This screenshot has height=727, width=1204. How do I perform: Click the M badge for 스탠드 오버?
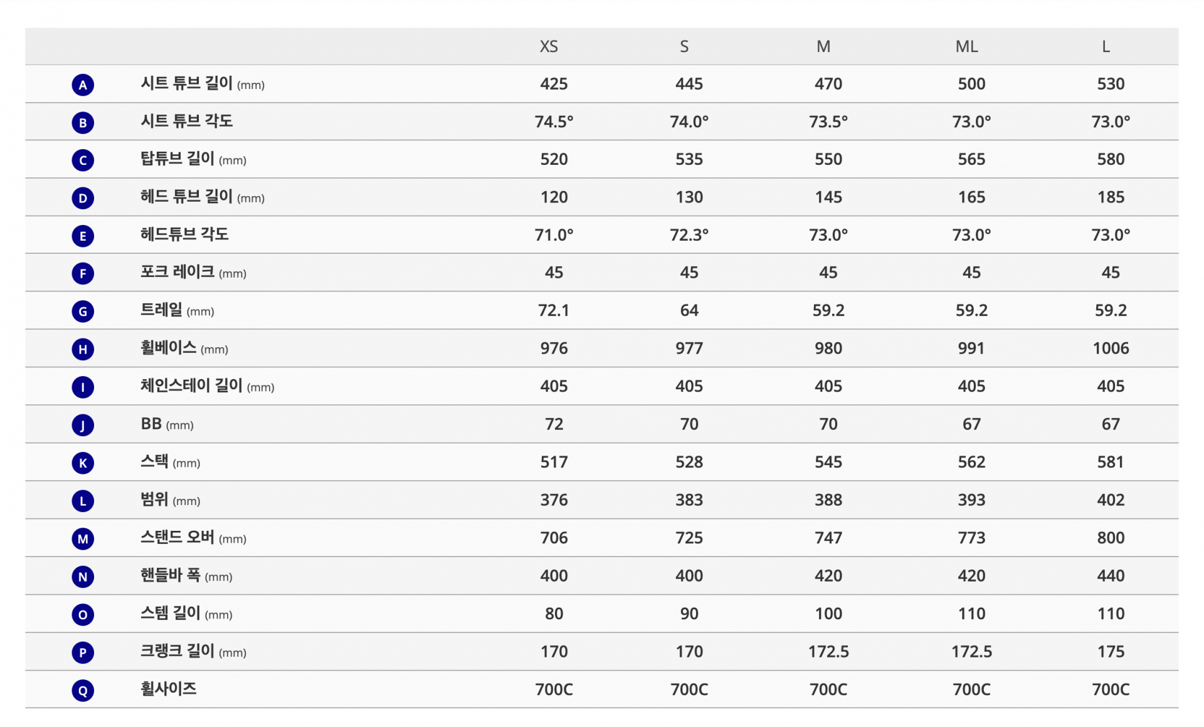pos(83,538)
